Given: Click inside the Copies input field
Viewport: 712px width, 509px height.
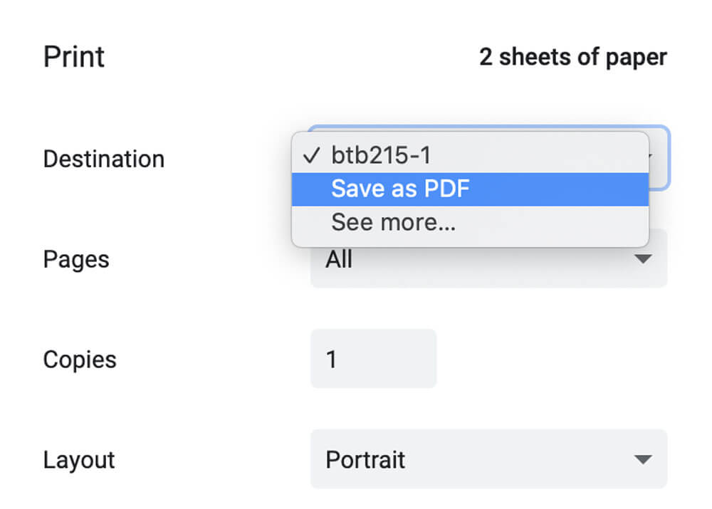Looking at the screenshot, I should 373,359.
